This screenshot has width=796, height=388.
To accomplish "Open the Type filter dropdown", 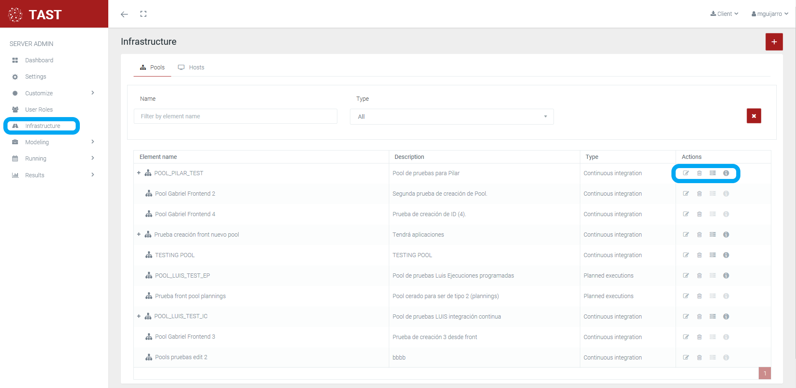I will [x=452, y=117].
